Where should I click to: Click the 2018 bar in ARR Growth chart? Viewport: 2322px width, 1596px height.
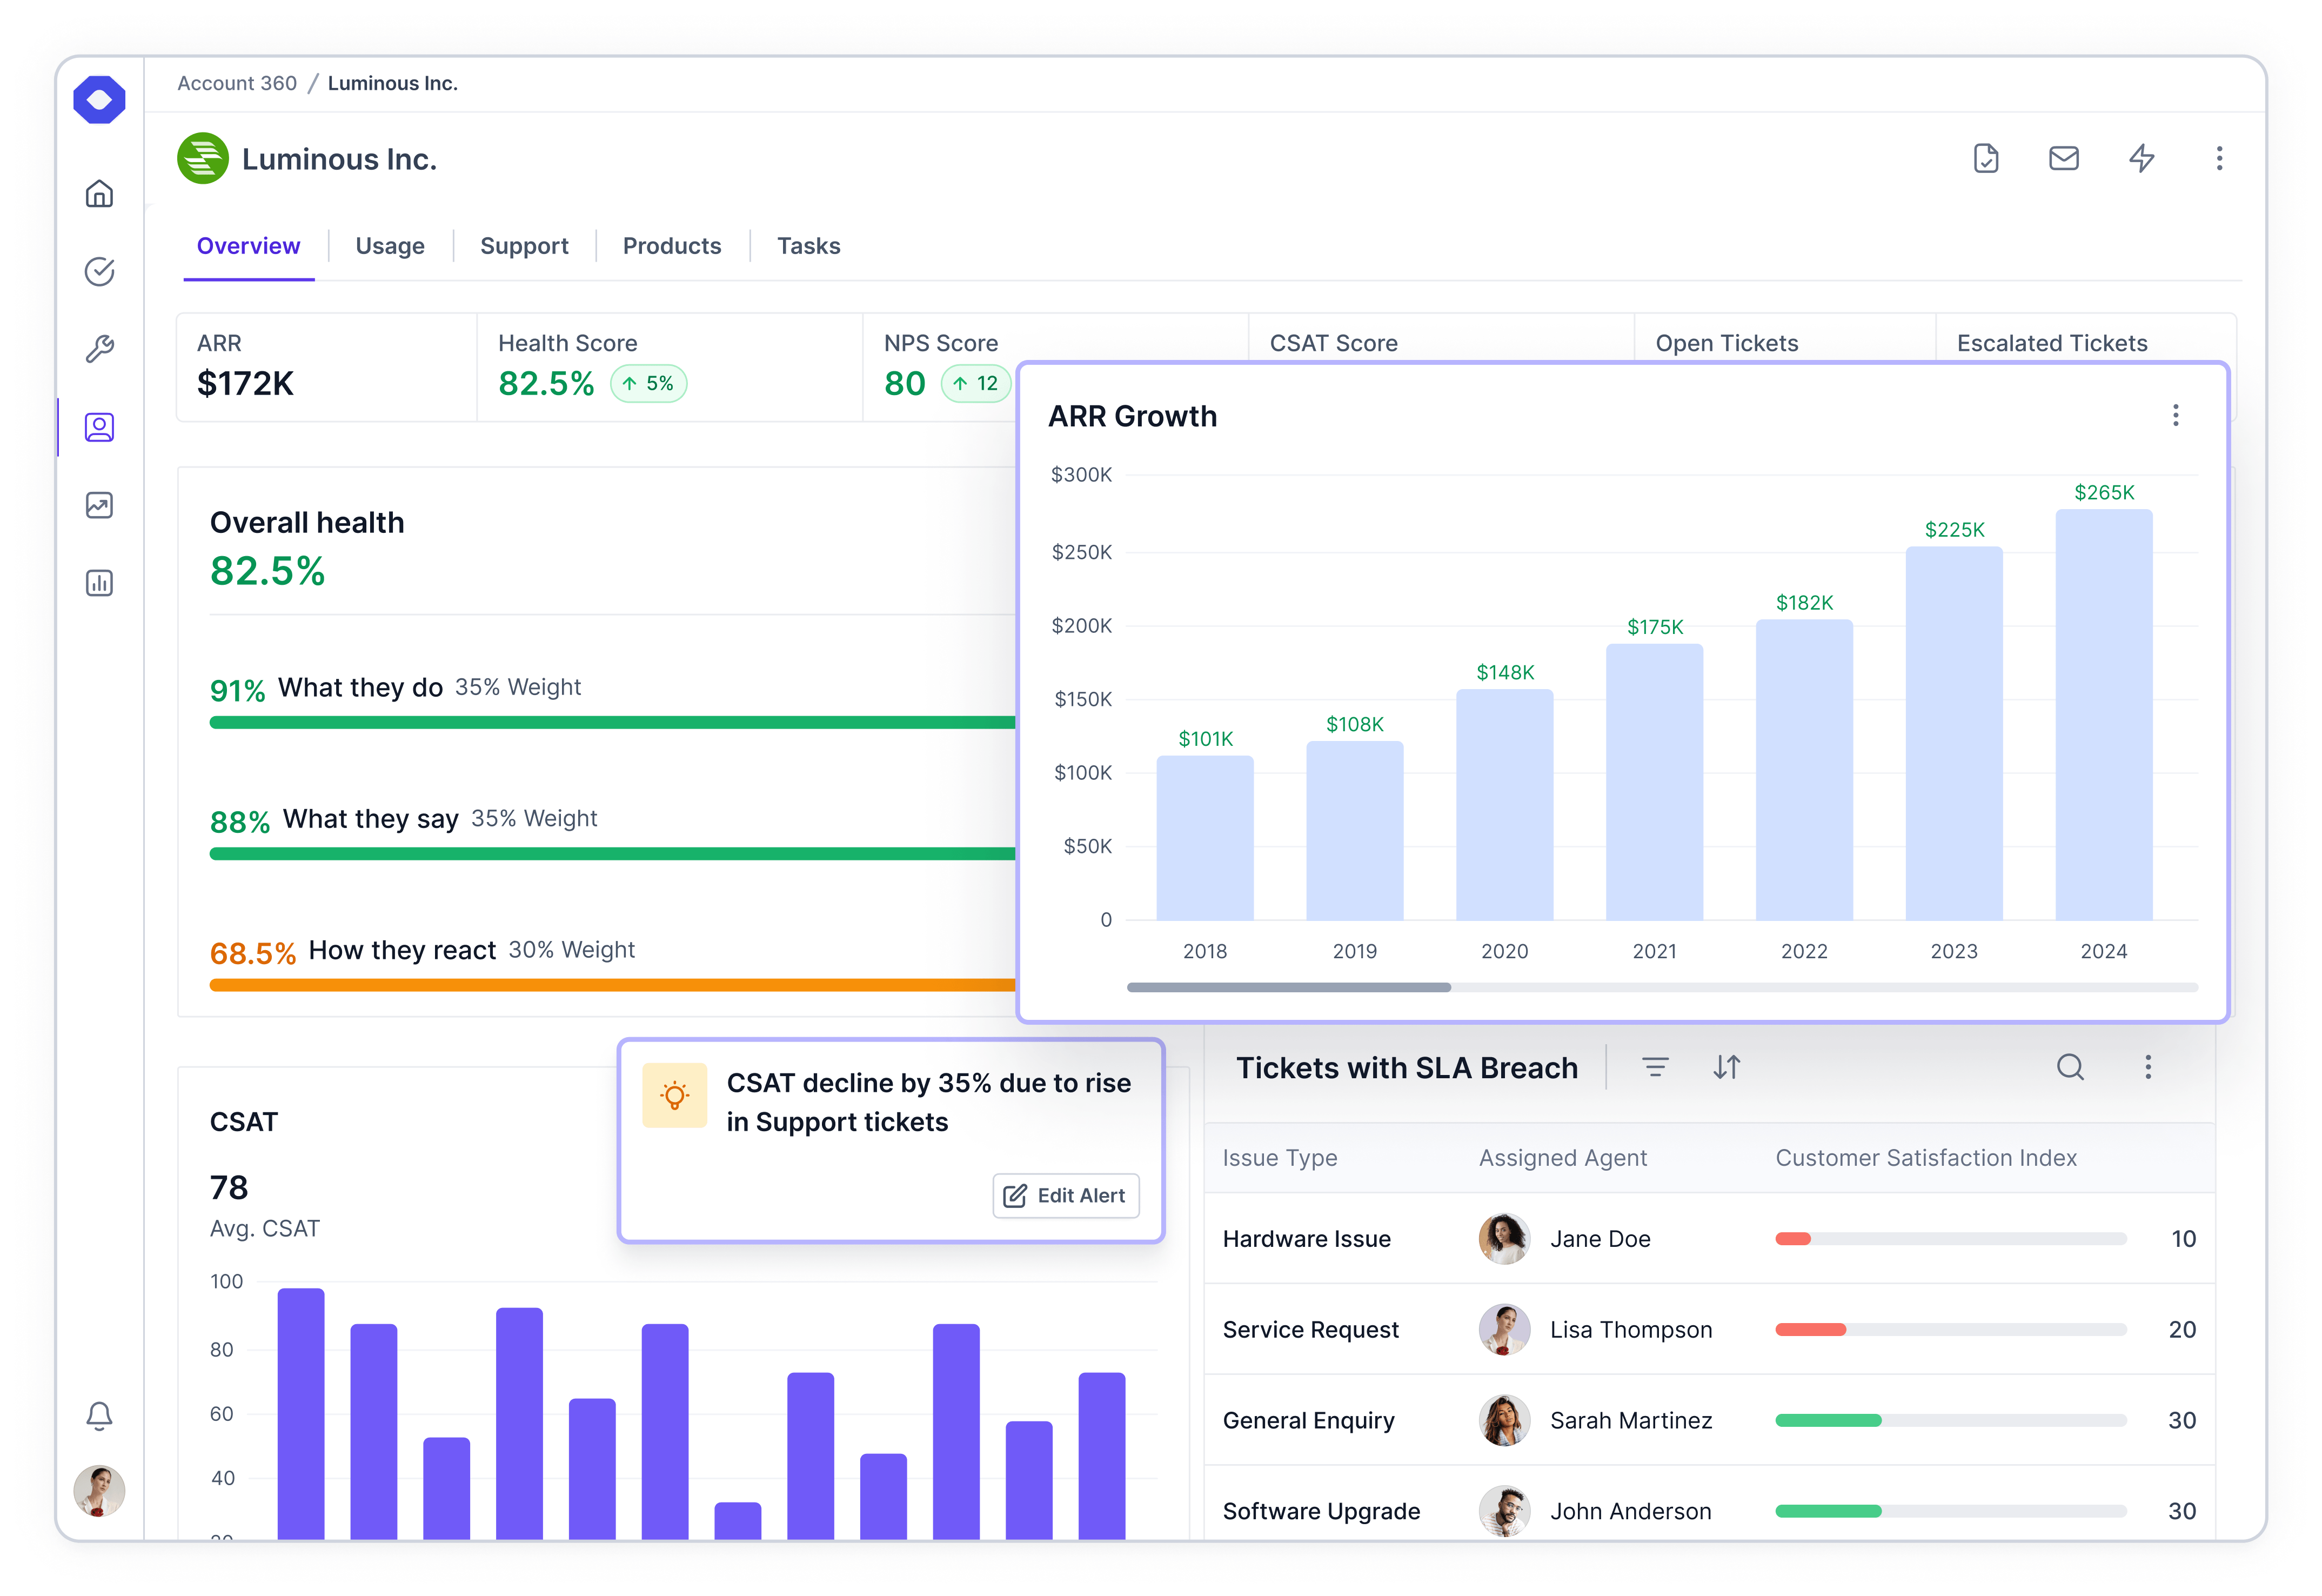pos(1205,838)
